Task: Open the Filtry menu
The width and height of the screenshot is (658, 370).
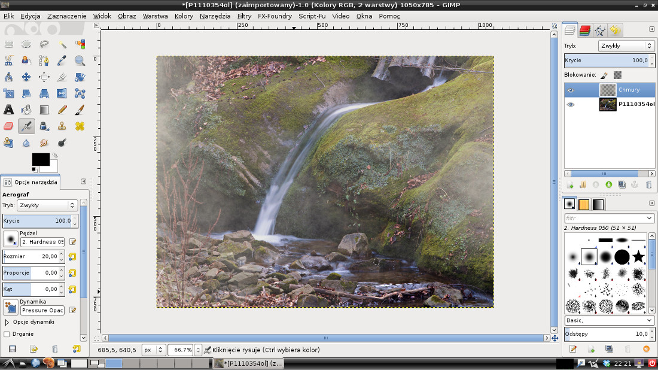Action: tap(244, 16)
